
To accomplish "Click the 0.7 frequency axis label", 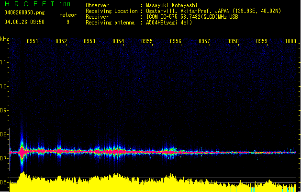I will (x=4, y=158).
